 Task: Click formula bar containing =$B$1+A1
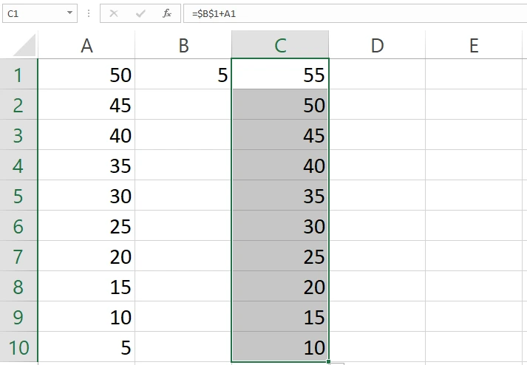[x=355, y=13]
